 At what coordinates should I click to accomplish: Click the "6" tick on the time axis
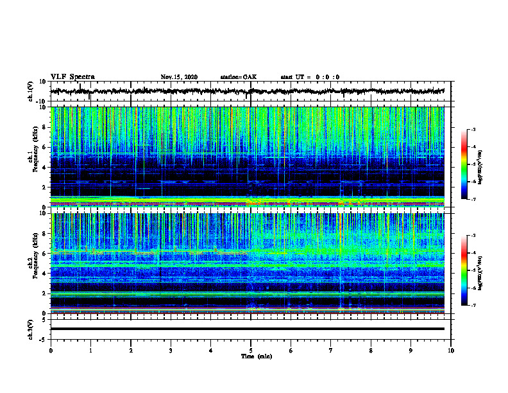[x=291, y=351]
